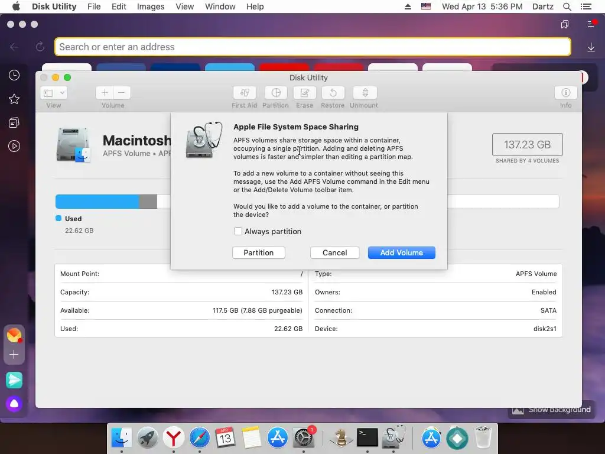Screen dimensions: 605x454
Task: Enable the Always partition checkbox
Action: click(x=238, y=231)
